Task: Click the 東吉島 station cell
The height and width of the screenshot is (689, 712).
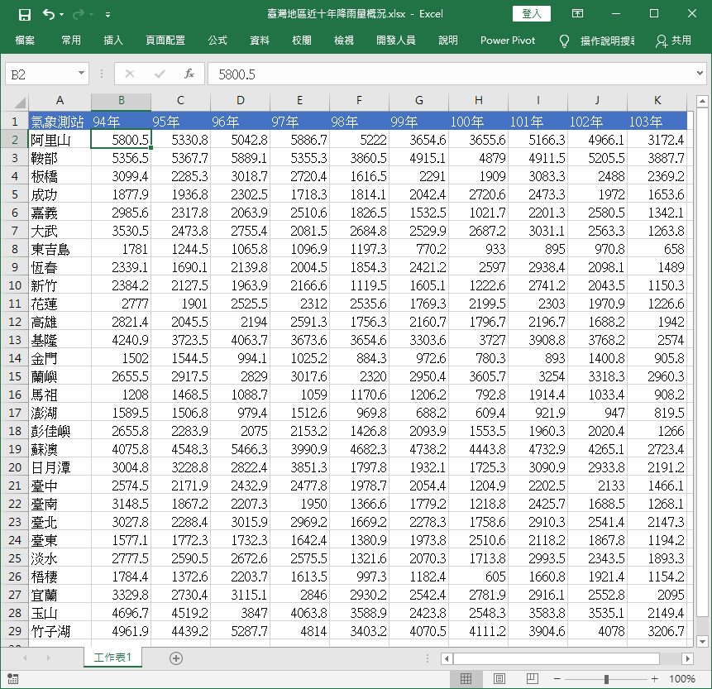Action: (x=60, y=249)
